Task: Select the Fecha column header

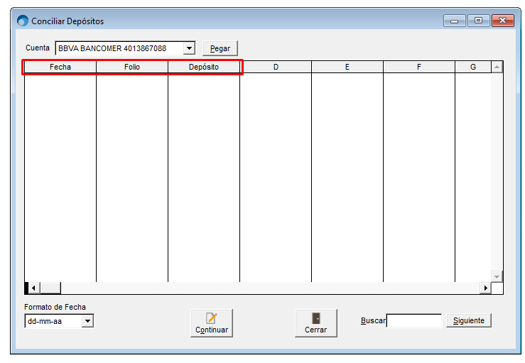Action: 60,67
